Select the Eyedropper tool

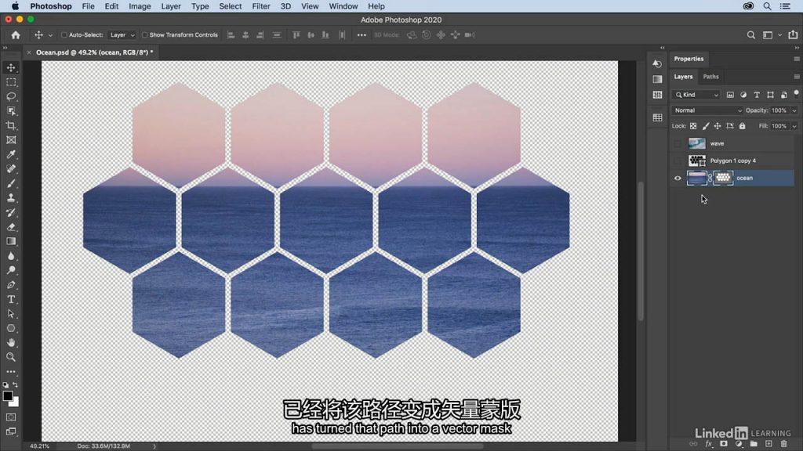point(11,154)
